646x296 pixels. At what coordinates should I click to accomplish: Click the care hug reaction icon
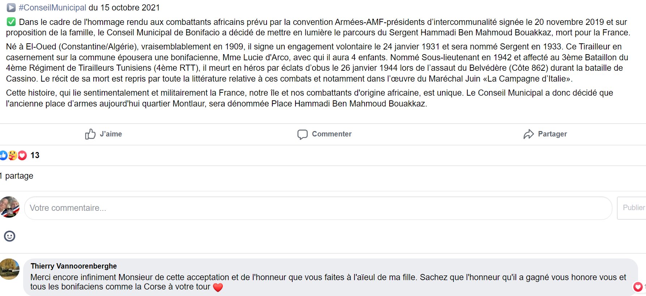[x=13, y=155]
